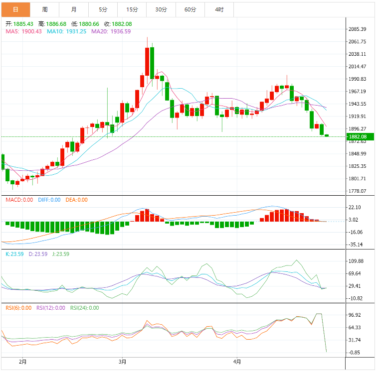Click the 109.88 KDJ axis label

tap(356, 261)
